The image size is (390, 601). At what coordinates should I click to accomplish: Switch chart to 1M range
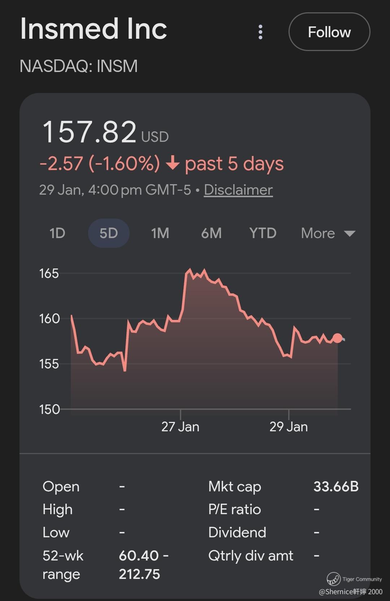click(x=160, y=233)
